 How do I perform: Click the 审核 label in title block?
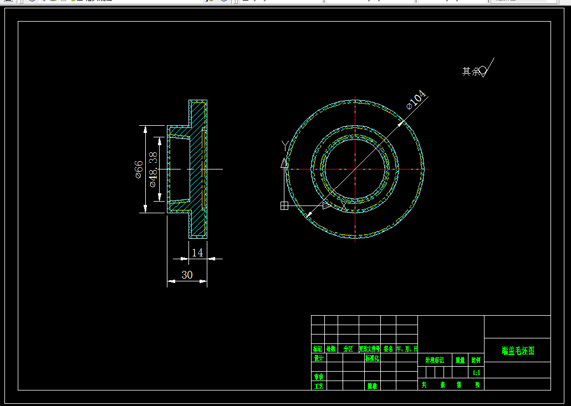(319, 376)
